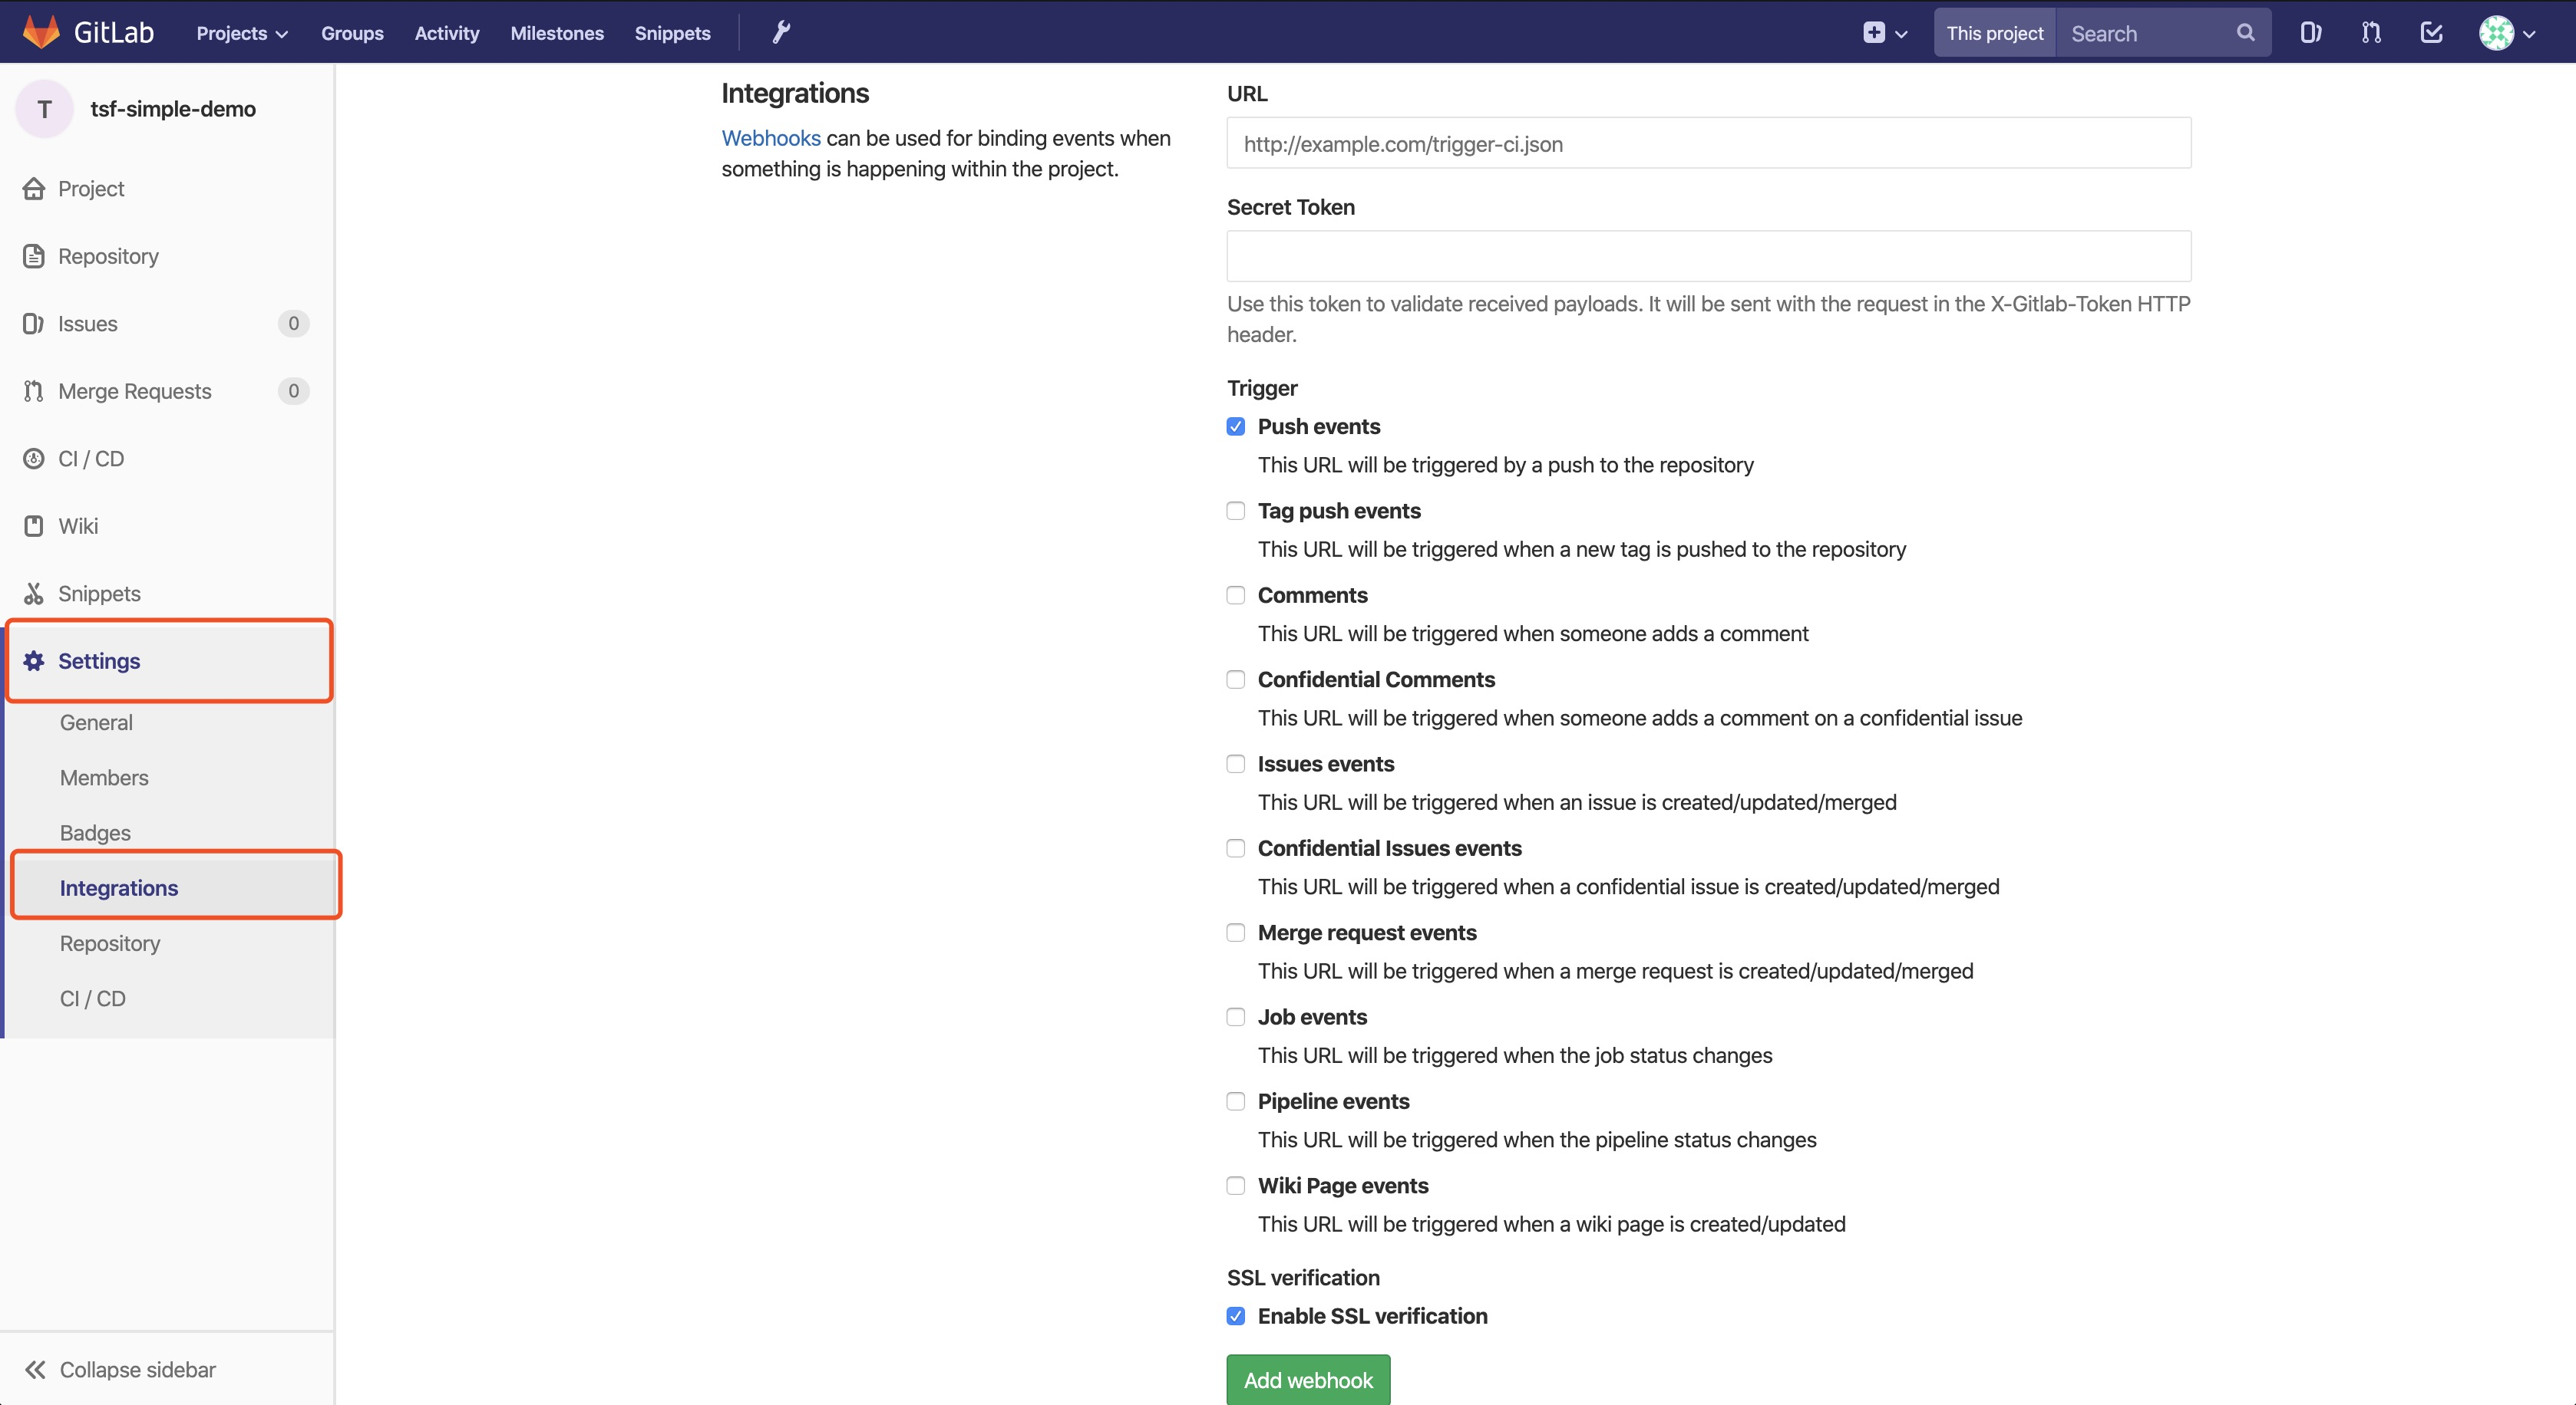This screenshot has width=2576, height=1405.
Task: Focus the Secret Token input field
Action: coord(1708,256)
